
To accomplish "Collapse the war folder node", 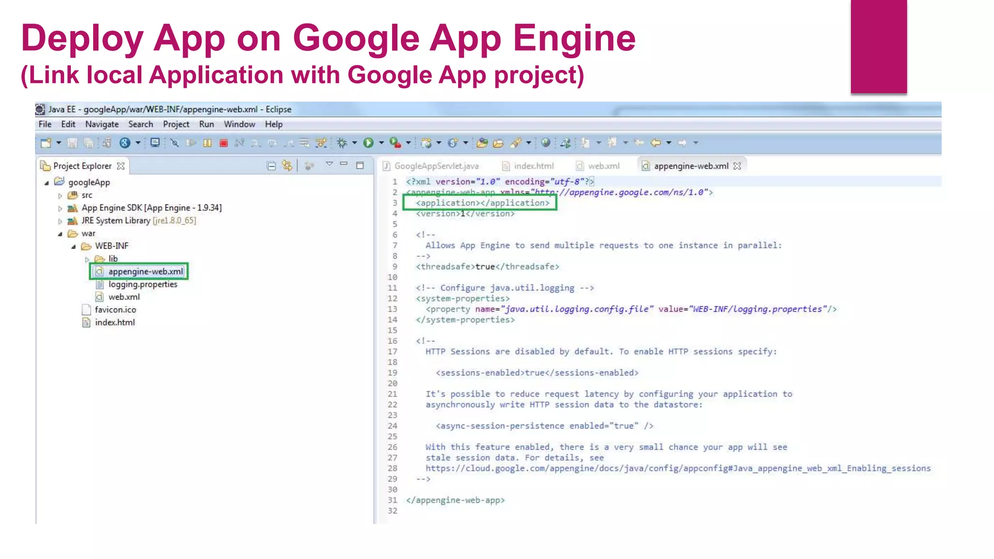I will point(60,234).
